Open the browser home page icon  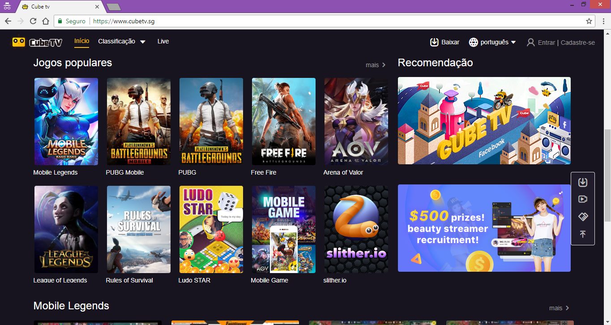(x=45, y=21)
